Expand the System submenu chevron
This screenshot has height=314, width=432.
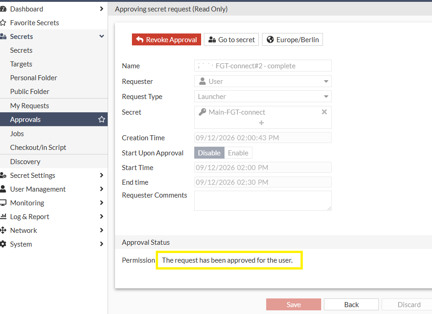pos(102,244)
